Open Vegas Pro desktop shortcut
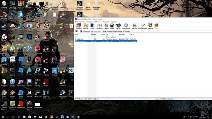This screenshot has height=119, width=212. click(x=46, y=94)
